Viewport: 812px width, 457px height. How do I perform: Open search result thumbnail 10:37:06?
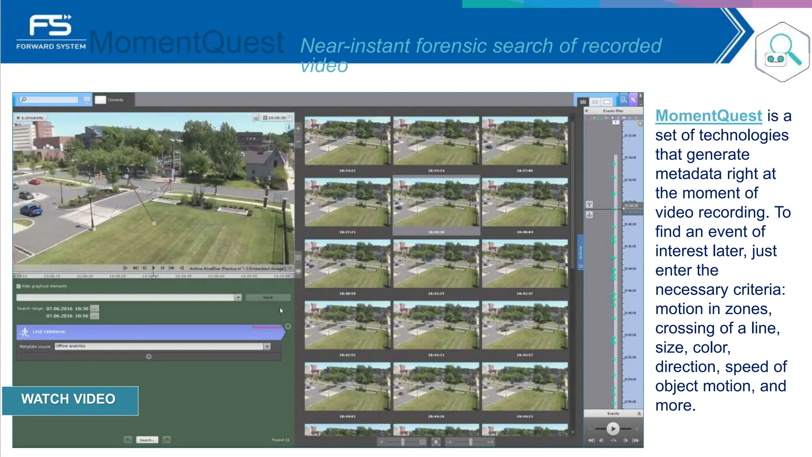tap(525, 141)
